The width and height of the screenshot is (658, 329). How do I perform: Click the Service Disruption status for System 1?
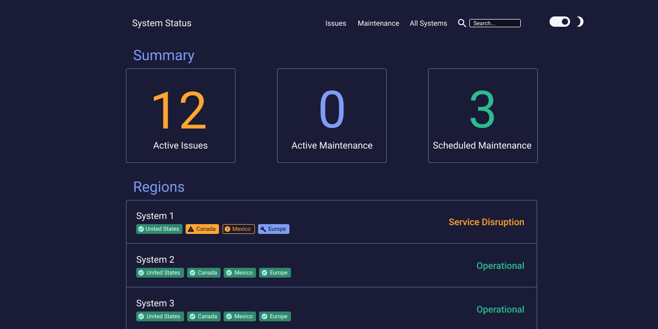coord(486,222)
